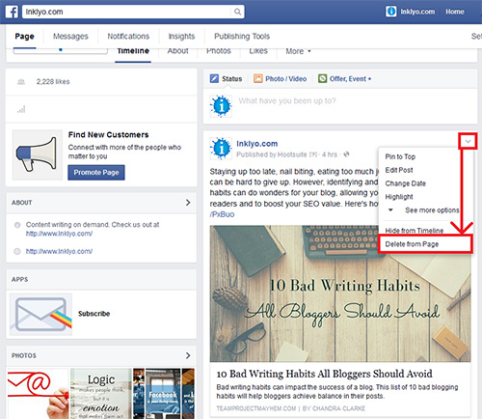
Task: Open second http://www.inklyo.com/ link in About
Action: pos(59,251)
